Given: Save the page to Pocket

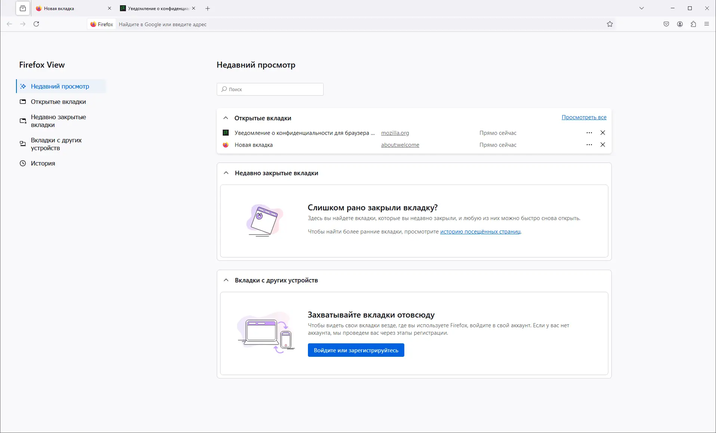Looking at the screenshot, I should (x=666, y=24).
